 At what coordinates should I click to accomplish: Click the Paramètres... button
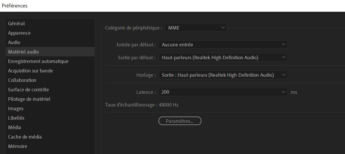[180, 121]
